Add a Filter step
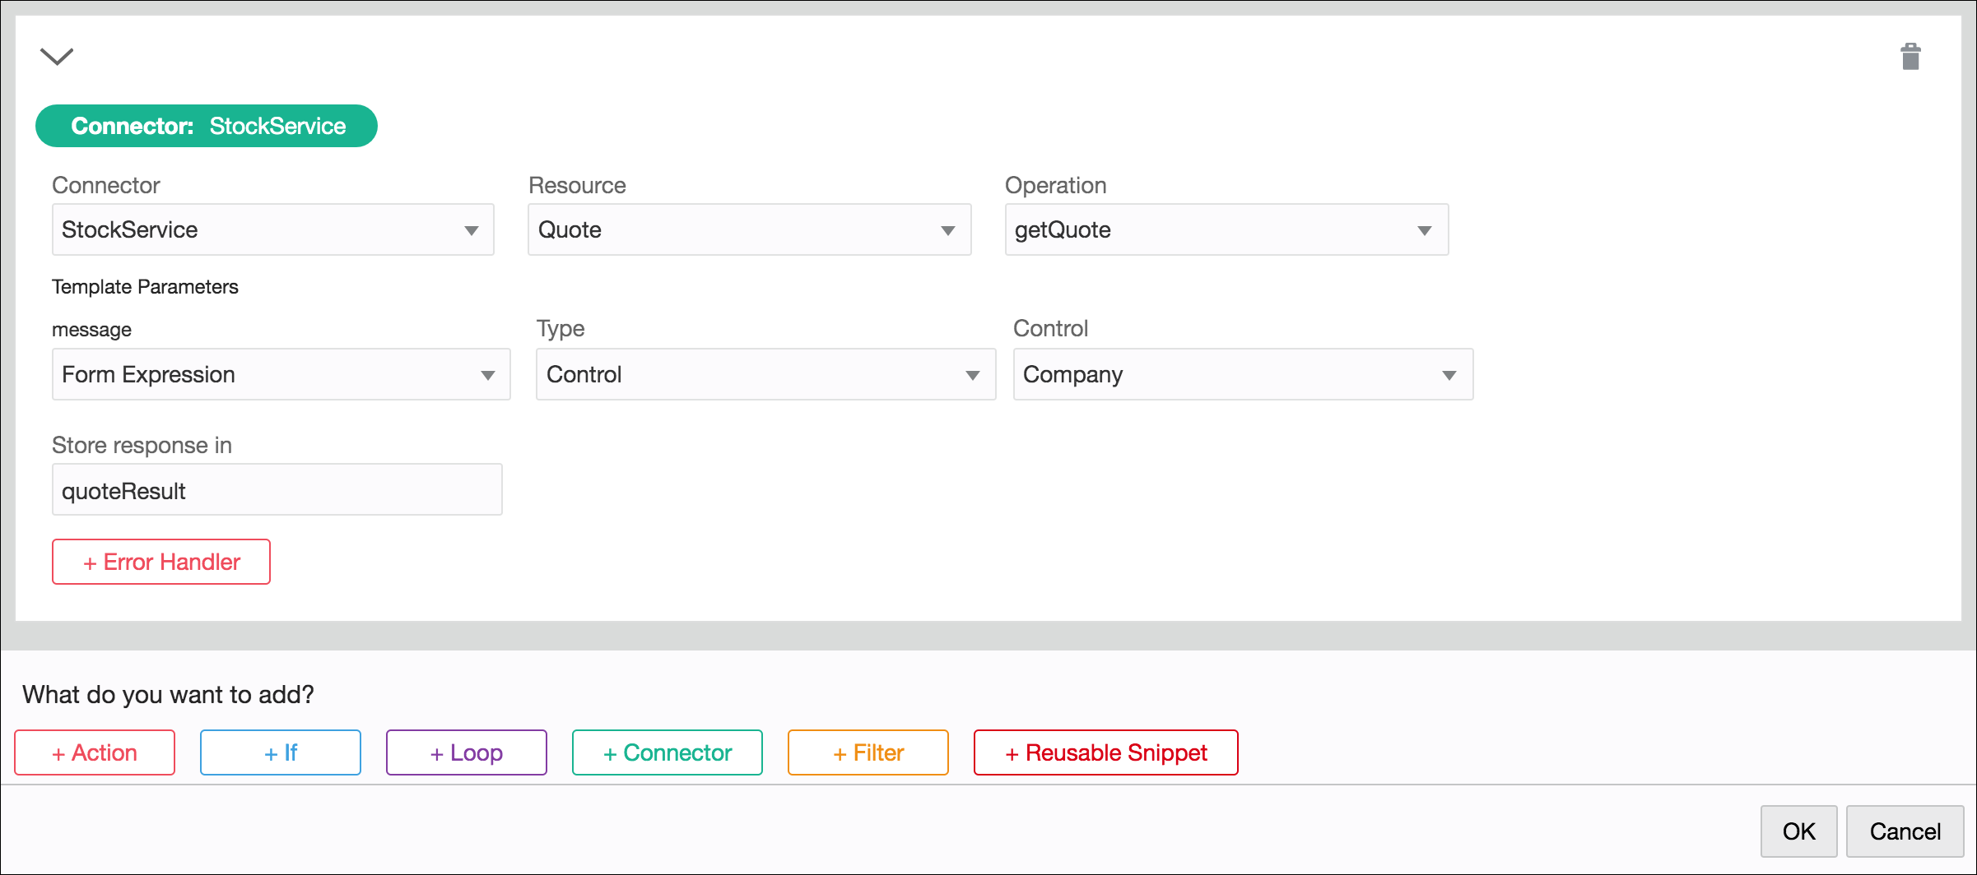1977x875 pixels. [x=868, y=752]
